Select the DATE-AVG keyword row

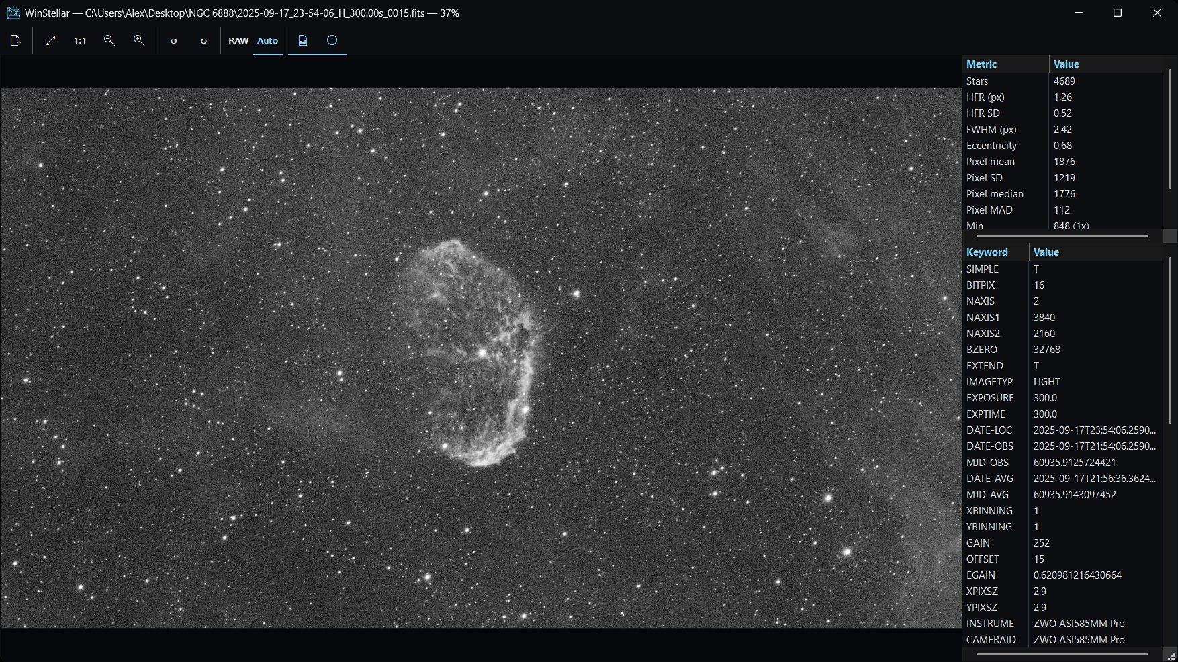[1063, 478]
